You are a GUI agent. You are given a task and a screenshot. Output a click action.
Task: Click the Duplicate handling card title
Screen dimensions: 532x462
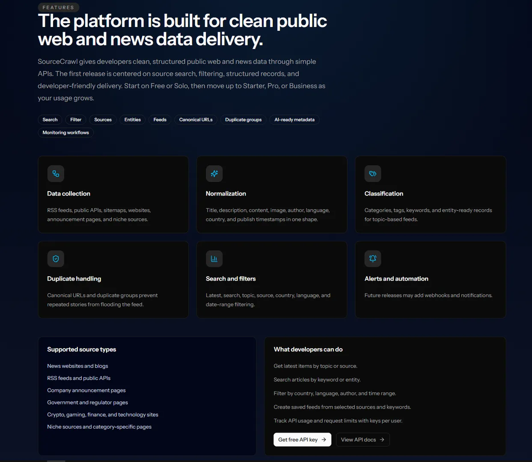(x=74, y=279)
